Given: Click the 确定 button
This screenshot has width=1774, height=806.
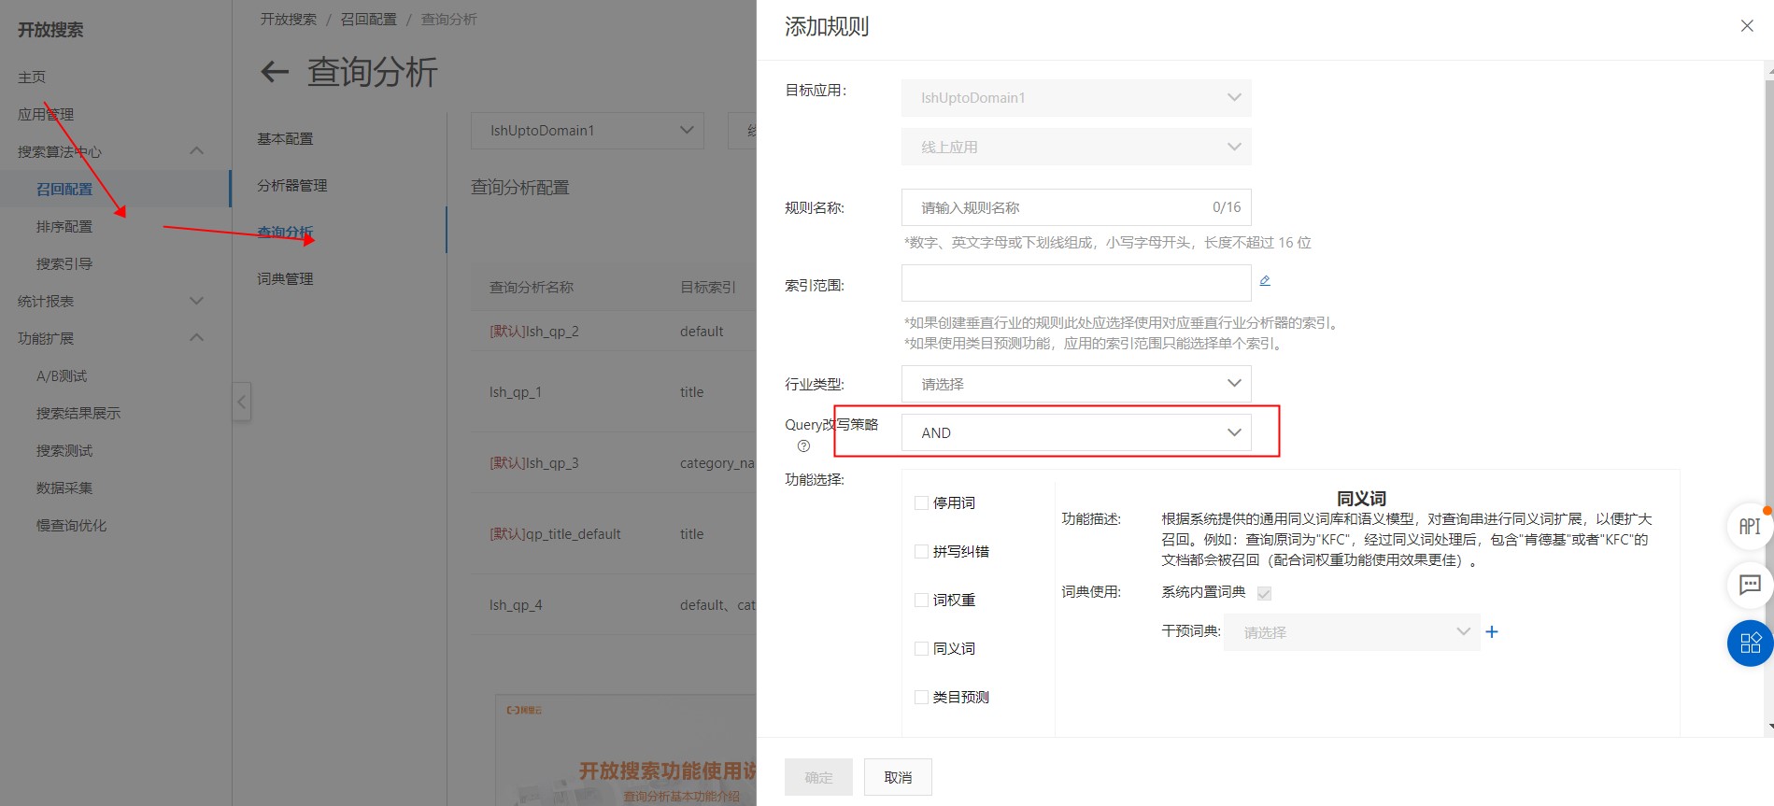Looking at the screenshot, I should (818, 777).
